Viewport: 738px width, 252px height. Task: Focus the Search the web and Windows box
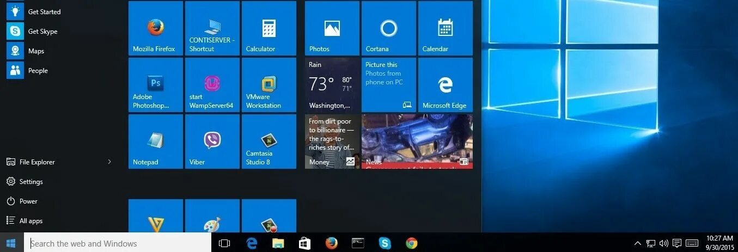click(118, 243)
